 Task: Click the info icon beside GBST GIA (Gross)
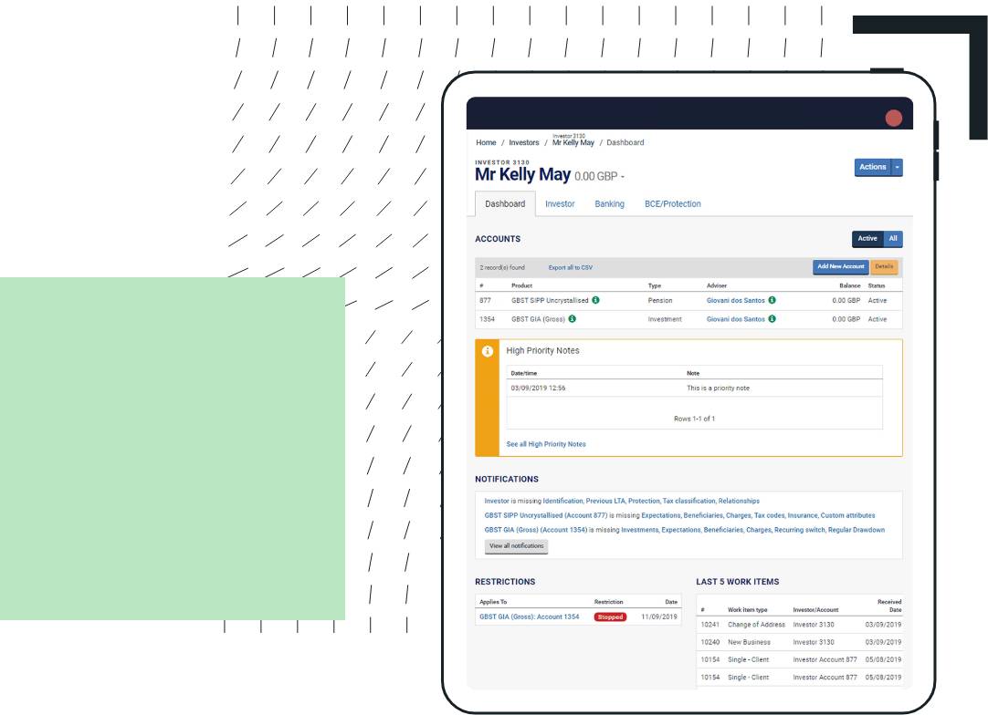(573, 318)
